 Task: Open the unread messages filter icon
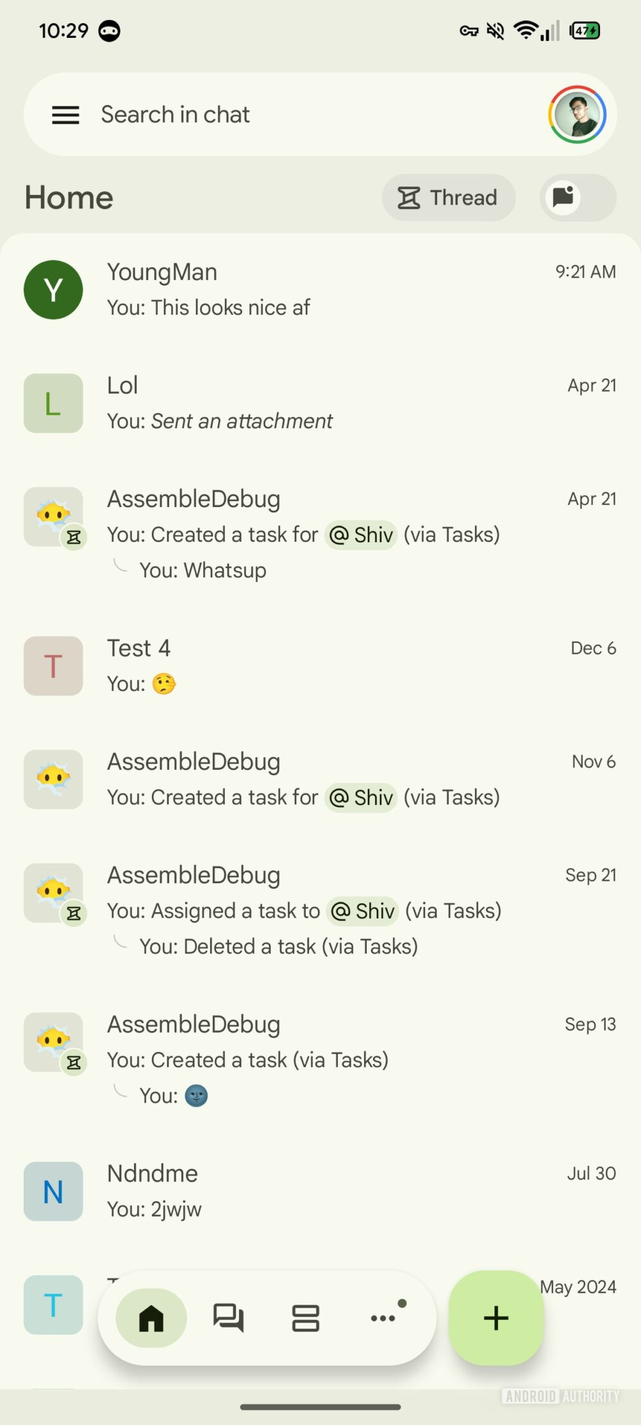click(576, 197)
